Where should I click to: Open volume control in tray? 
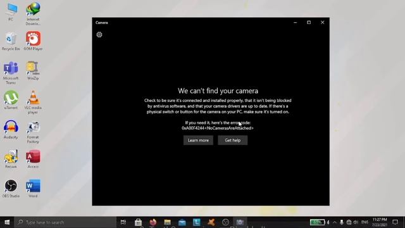pyautogui.click(x=356, y=222)
